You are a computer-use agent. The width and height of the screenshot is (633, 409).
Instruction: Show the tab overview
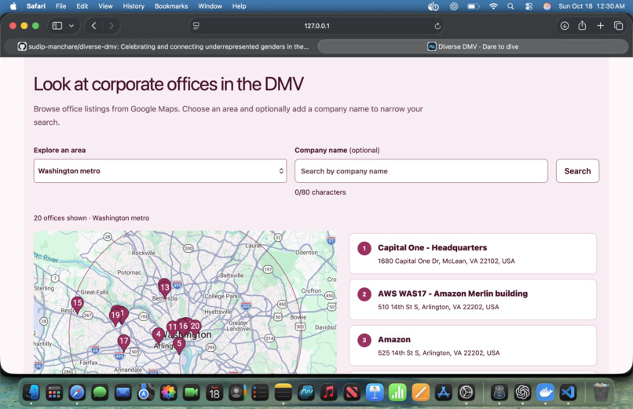click(x=618, y=26)
